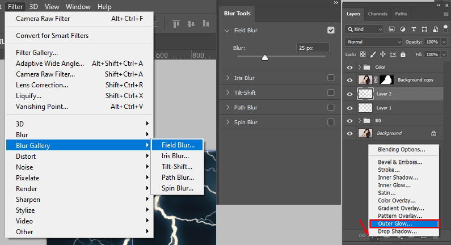
Task: Enable the Iris Blur checkbox
Action: coord(331,78)
